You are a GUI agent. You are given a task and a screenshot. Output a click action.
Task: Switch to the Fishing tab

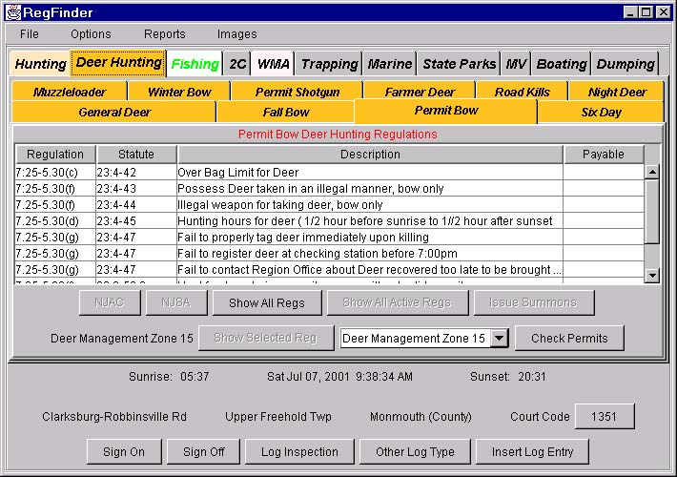point(195,64)
